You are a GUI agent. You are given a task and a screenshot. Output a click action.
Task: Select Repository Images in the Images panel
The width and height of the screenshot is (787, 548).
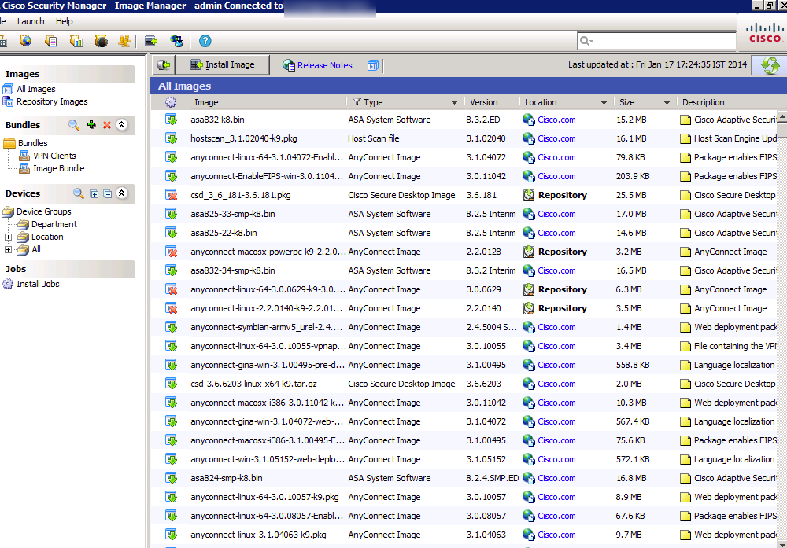(52, 101)
